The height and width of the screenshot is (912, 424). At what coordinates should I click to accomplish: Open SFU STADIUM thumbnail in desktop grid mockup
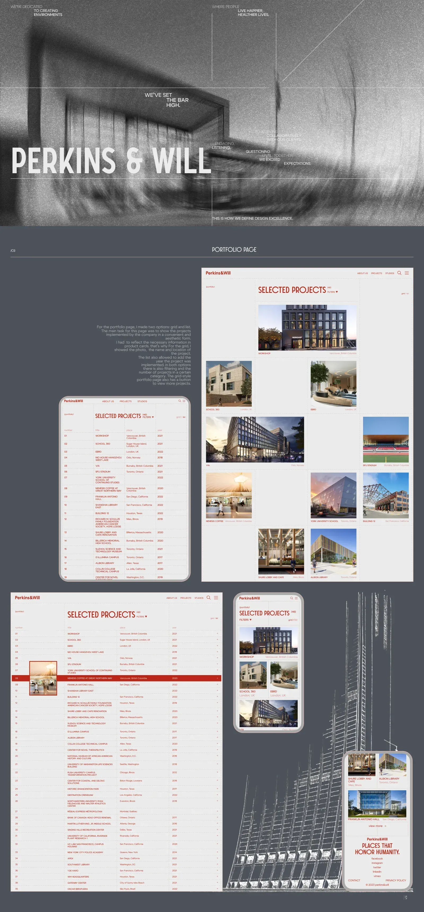click(x=386, y=439)
